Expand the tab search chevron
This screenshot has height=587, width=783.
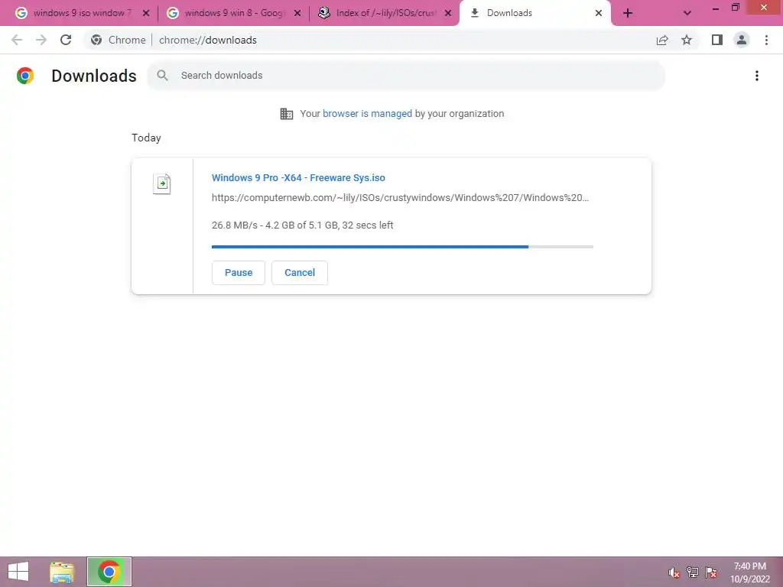pos(687,13)
